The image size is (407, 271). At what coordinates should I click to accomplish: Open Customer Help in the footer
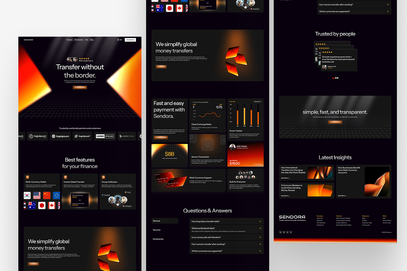tap(367, 223)
